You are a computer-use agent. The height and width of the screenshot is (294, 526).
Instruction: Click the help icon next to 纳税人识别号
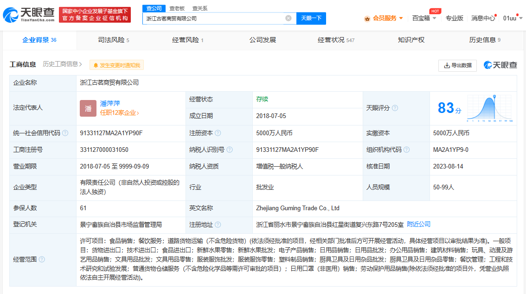coord(230,150)
